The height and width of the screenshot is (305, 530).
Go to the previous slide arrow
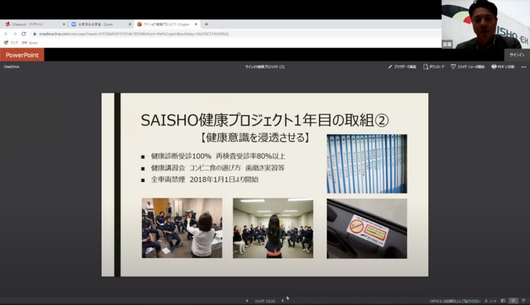tap(247, 301)
